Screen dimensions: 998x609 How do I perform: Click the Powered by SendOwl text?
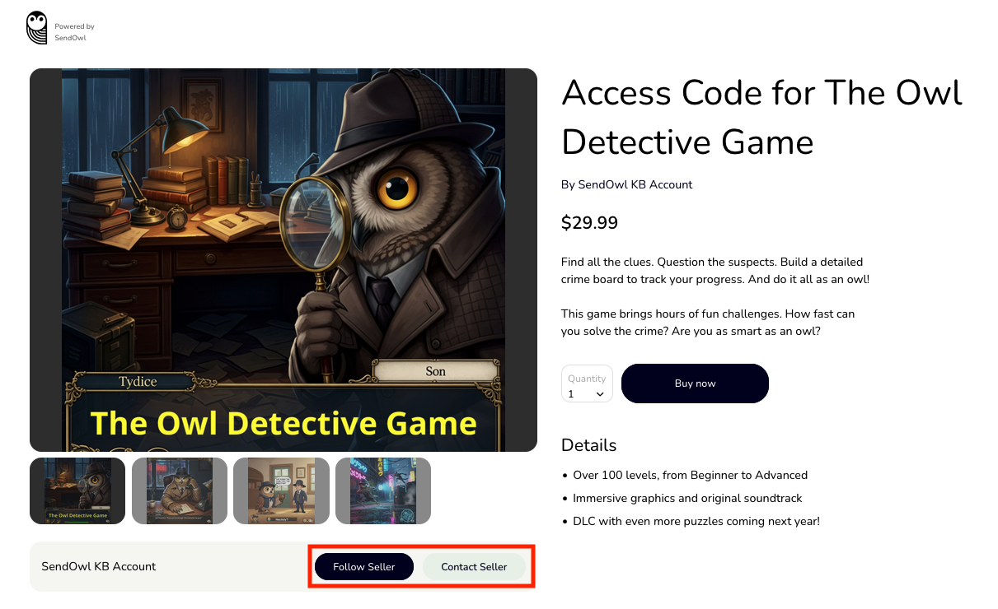[75, 32]
